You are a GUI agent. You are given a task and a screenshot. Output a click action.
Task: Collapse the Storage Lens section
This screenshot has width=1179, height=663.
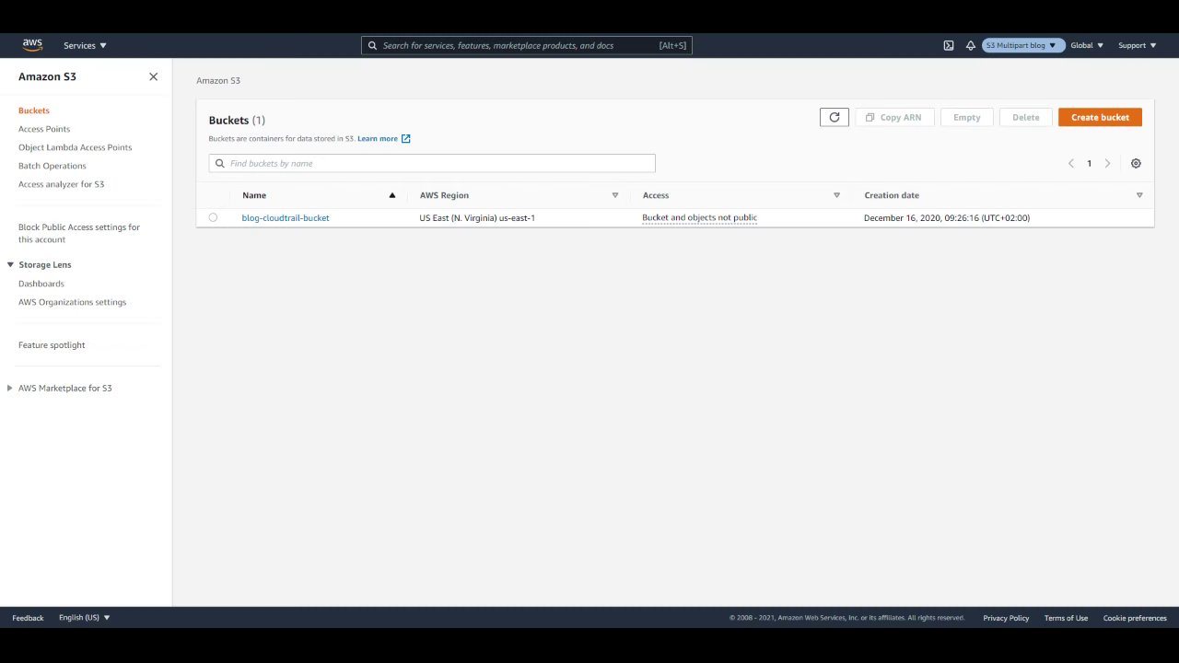[x=10, y=265]
